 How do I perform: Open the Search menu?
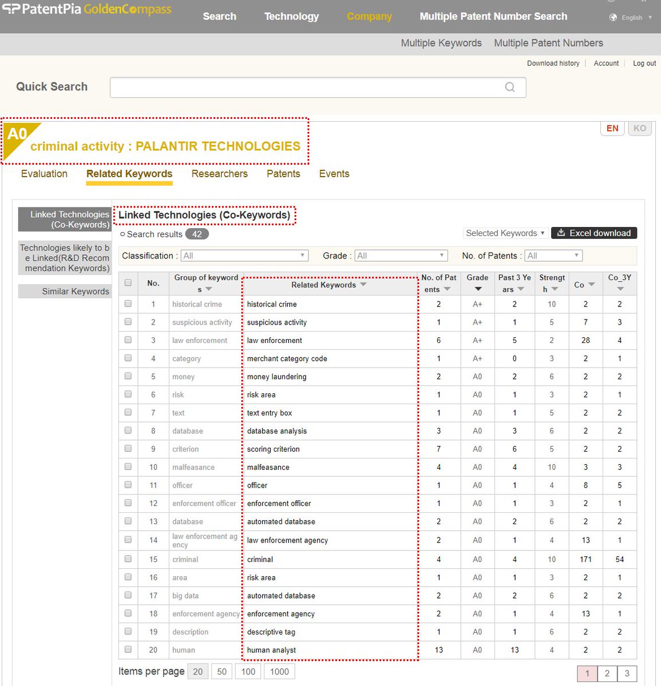[219, 17]
